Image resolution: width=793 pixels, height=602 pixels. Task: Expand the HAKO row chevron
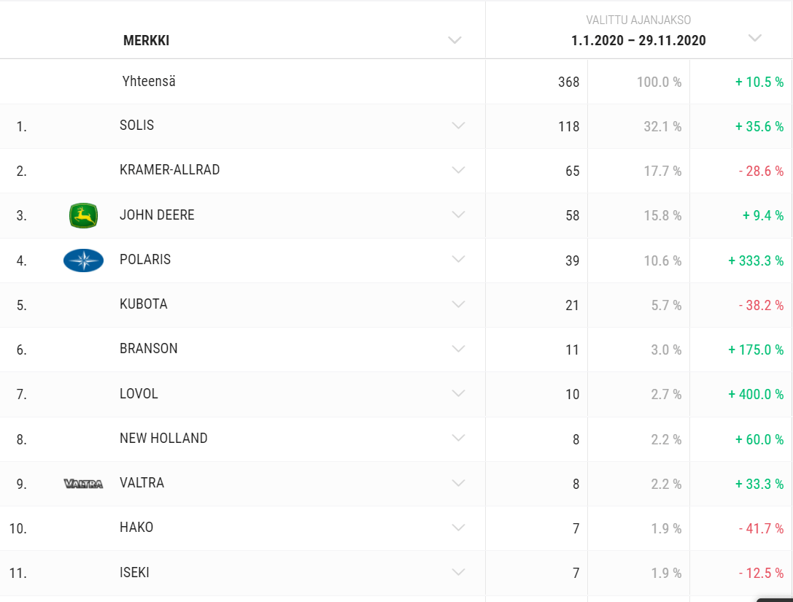click(x=458, y=528)
